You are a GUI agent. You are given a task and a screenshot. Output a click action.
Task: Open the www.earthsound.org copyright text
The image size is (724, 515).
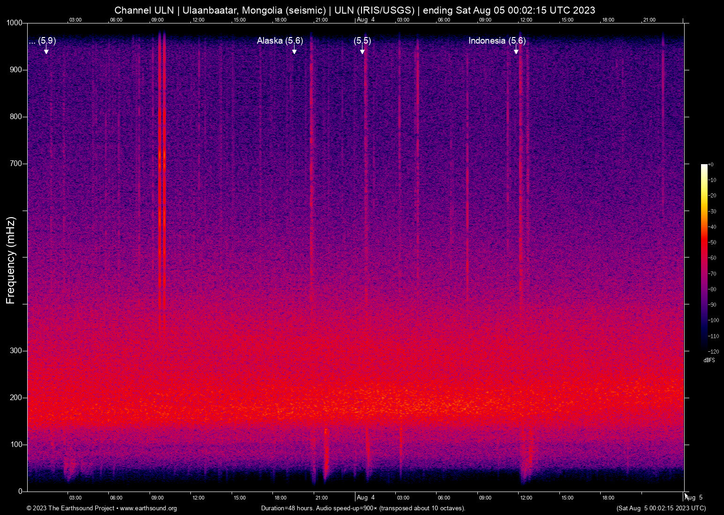[x=102, y=508]
